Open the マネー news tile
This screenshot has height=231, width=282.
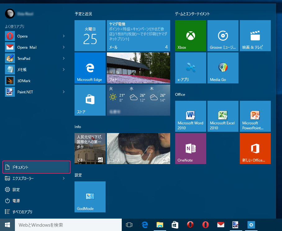[90, 149]
